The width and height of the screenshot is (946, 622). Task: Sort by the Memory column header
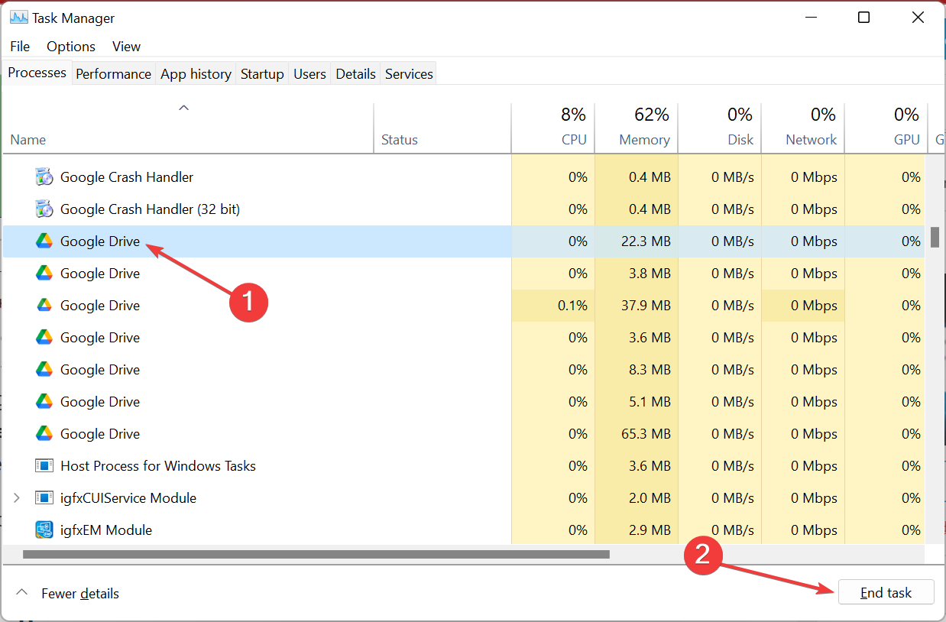[x=636, y=128]
